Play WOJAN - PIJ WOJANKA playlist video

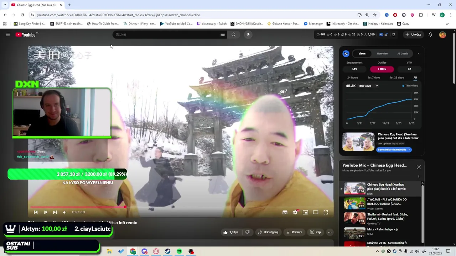click(380, 203)
